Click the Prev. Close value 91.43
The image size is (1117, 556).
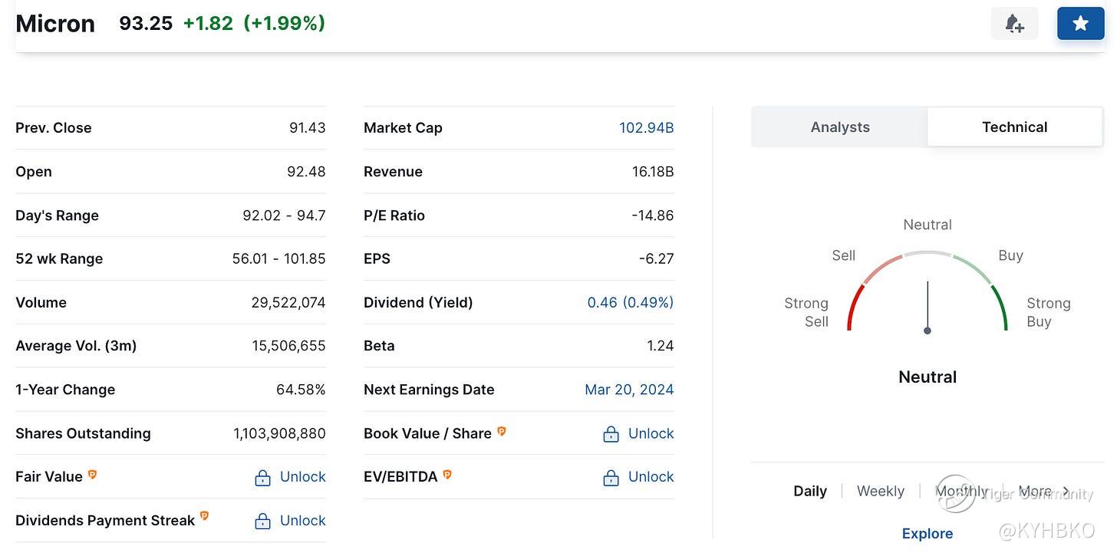tap(308, 128)
